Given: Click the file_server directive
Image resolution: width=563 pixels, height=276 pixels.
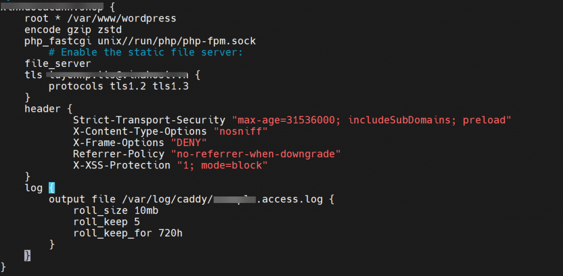Looking at the screenshot, I should [x=58, y=64].
